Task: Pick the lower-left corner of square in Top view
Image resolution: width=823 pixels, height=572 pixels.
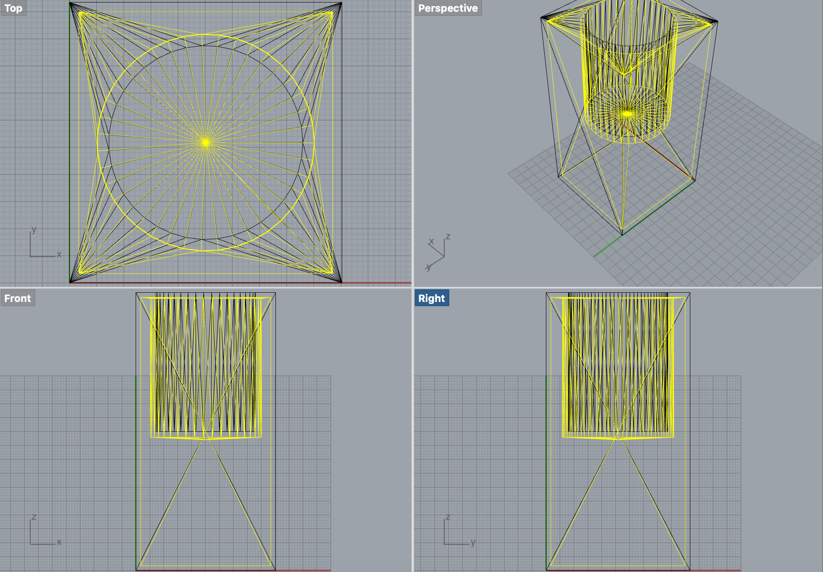Action: tap(70, 282)
